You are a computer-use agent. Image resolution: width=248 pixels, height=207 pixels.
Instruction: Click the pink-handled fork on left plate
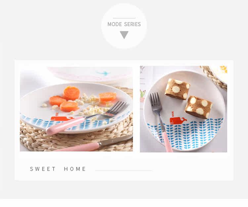click(86, 118)
